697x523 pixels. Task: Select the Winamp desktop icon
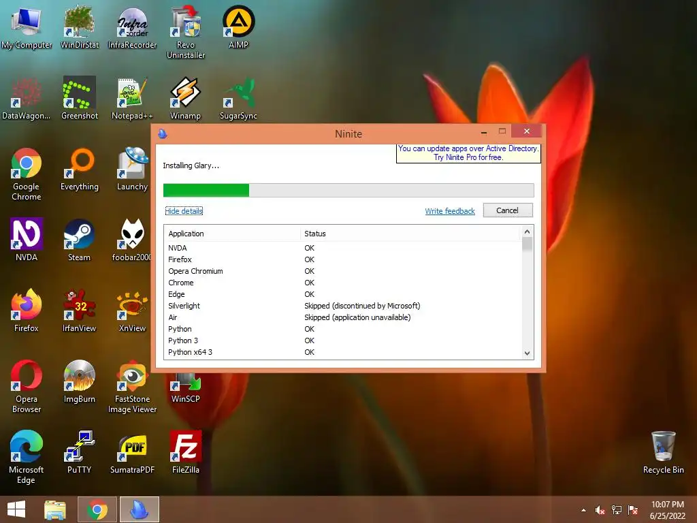pos(185,98)
